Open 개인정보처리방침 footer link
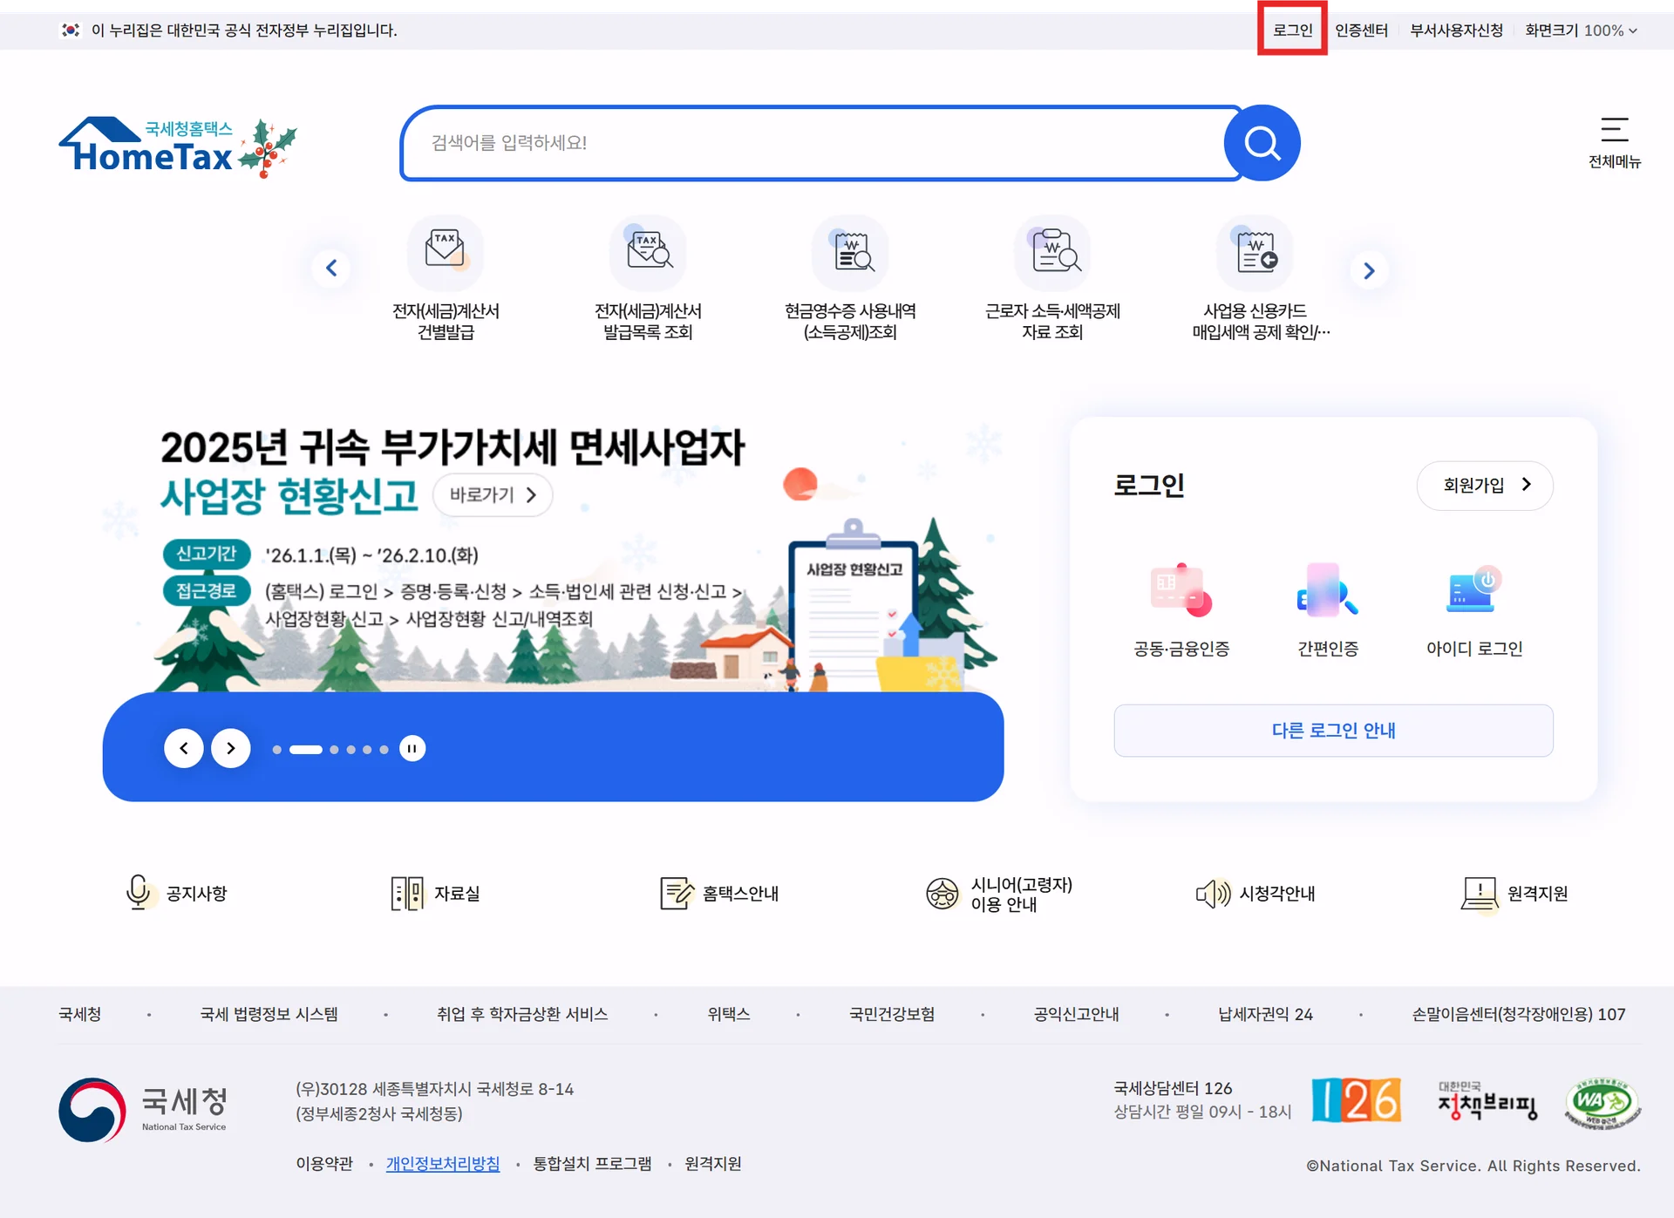The width and height of the screenshot is (1674, 1218). (x=443, y=1164)
